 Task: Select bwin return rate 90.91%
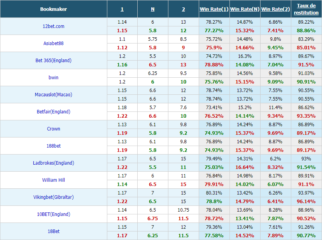306,82
